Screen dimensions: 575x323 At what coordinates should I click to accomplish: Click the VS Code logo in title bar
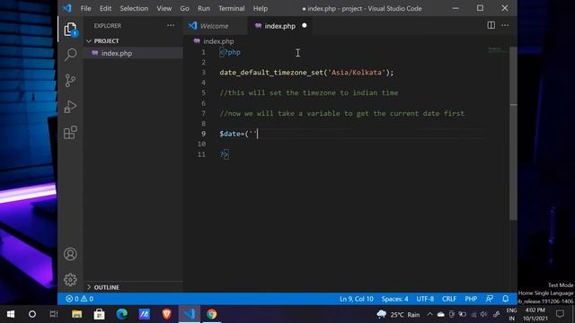(66, 8)
